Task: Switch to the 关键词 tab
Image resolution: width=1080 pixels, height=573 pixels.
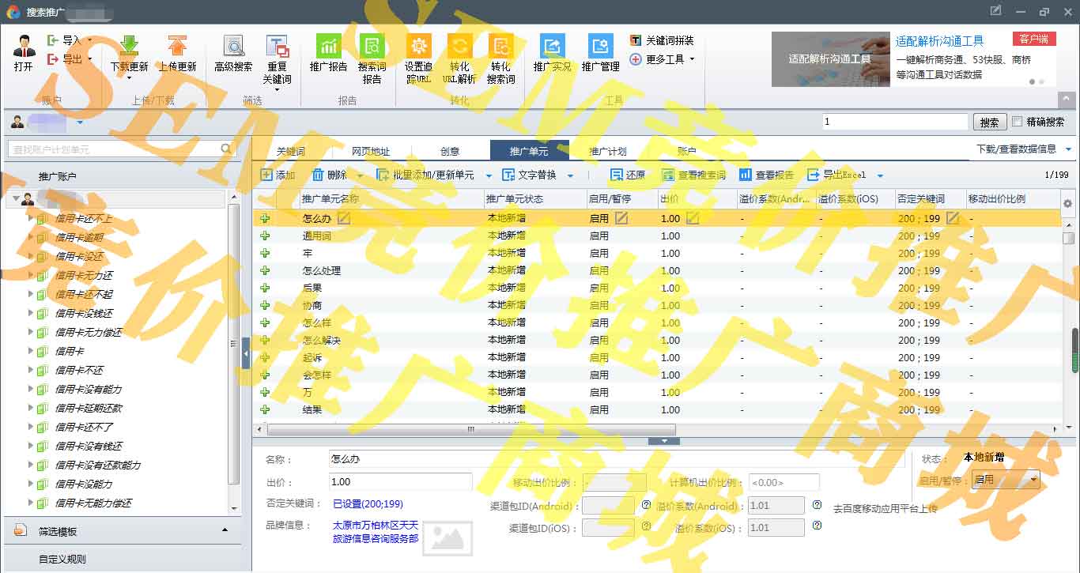Action: tap(290, 151)
